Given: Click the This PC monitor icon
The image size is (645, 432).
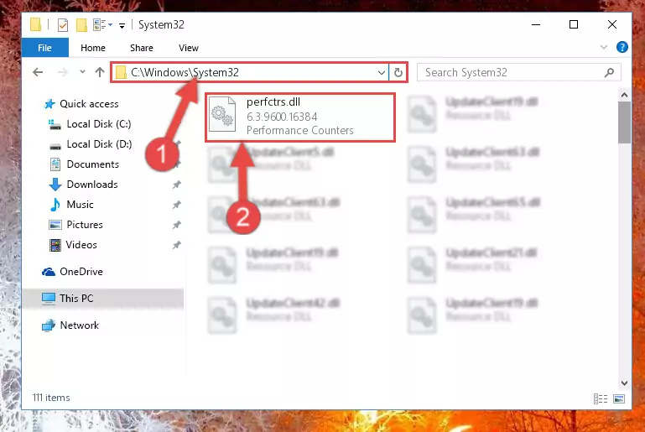Looking at the screenshot, I should [x=48, y=299].
